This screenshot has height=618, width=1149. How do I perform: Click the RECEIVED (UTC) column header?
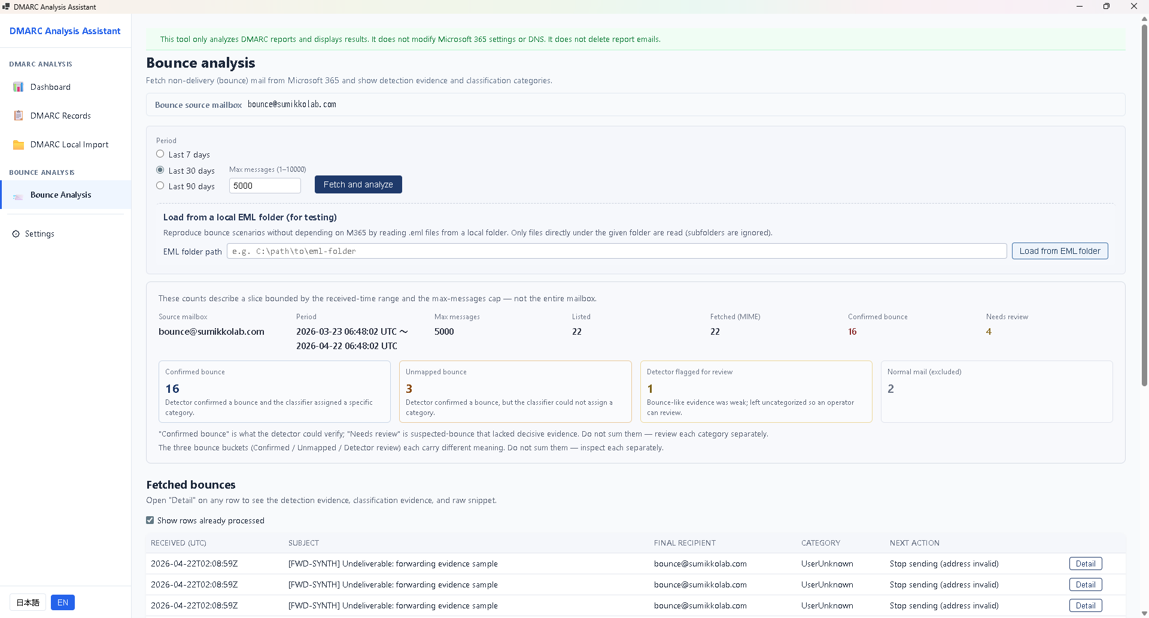click(178, 543)
